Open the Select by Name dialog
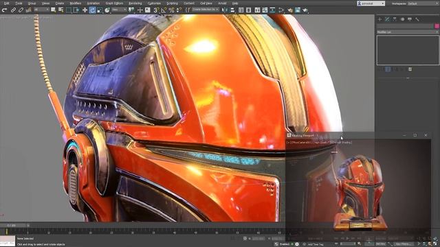The width and height of the screenshot is (440, 247). [60, 10]
